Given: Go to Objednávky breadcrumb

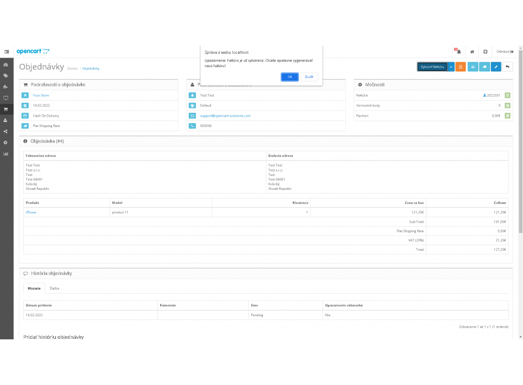Looking at the screenshot, I should [x=91, y=69].
